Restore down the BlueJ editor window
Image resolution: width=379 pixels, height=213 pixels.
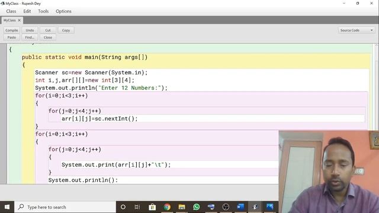[358, 4]
